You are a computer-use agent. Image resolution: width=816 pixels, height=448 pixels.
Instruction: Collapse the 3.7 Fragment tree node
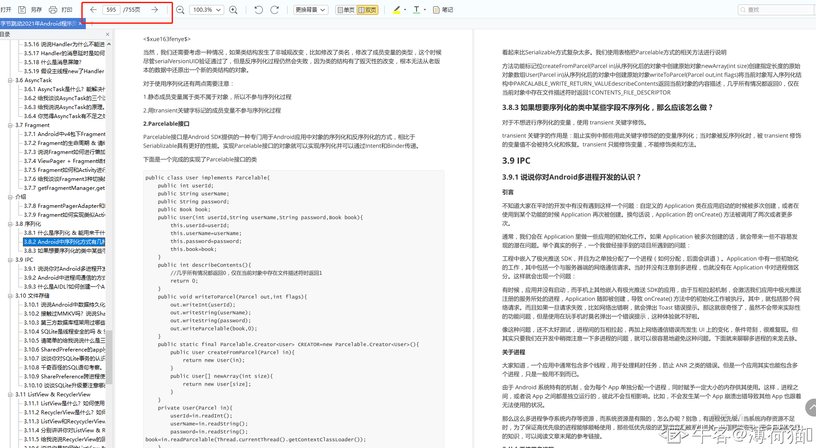[10, 125]
